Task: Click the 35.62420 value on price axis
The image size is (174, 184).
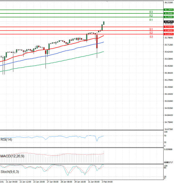Action: (x=168, y=52)
